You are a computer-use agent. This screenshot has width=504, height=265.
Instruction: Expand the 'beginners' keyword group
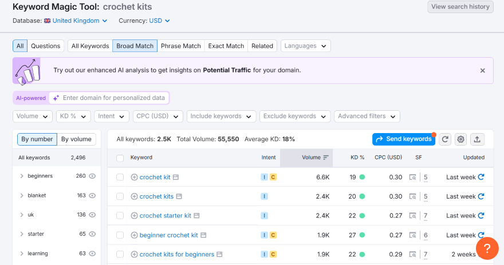[22, 176]
